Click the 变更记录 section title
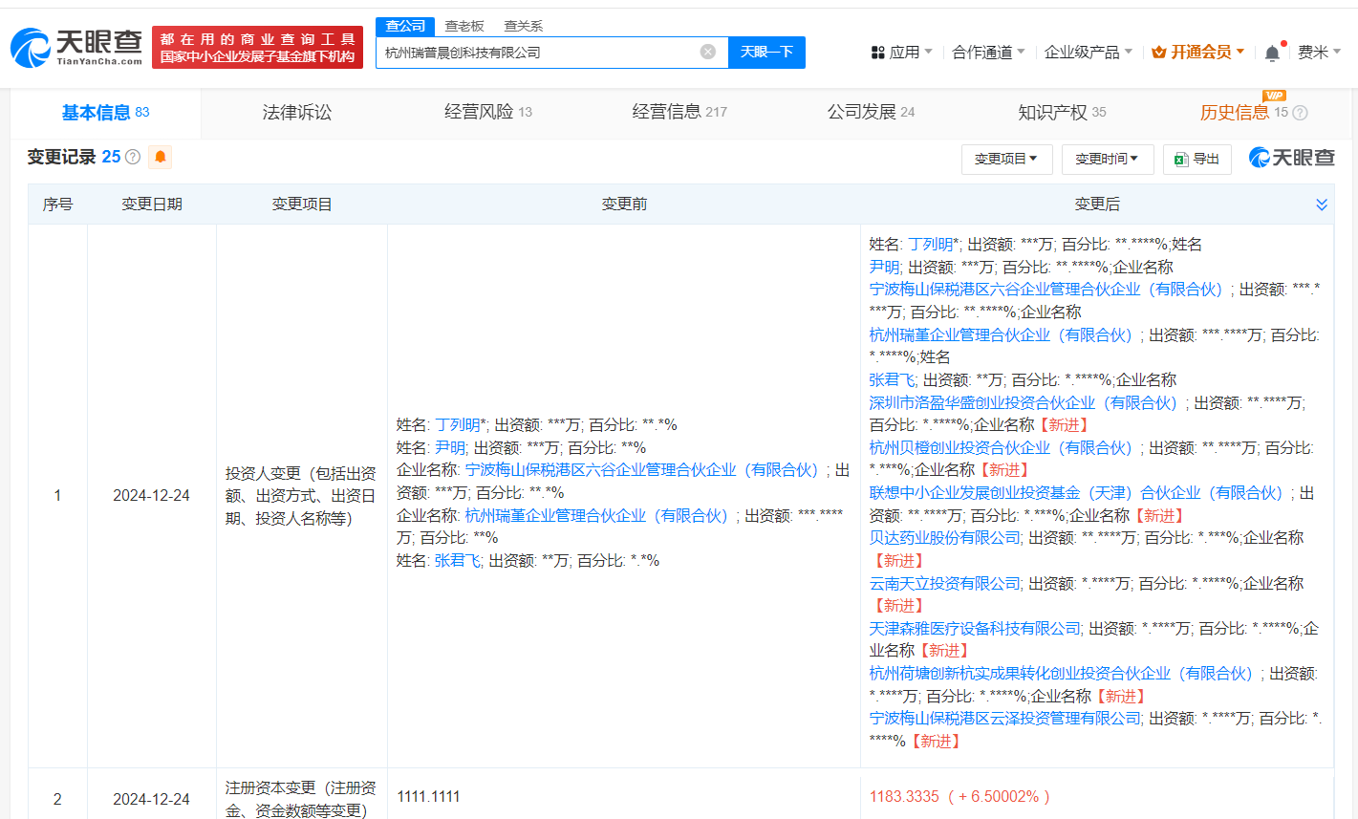 click(x=62, y=157)
